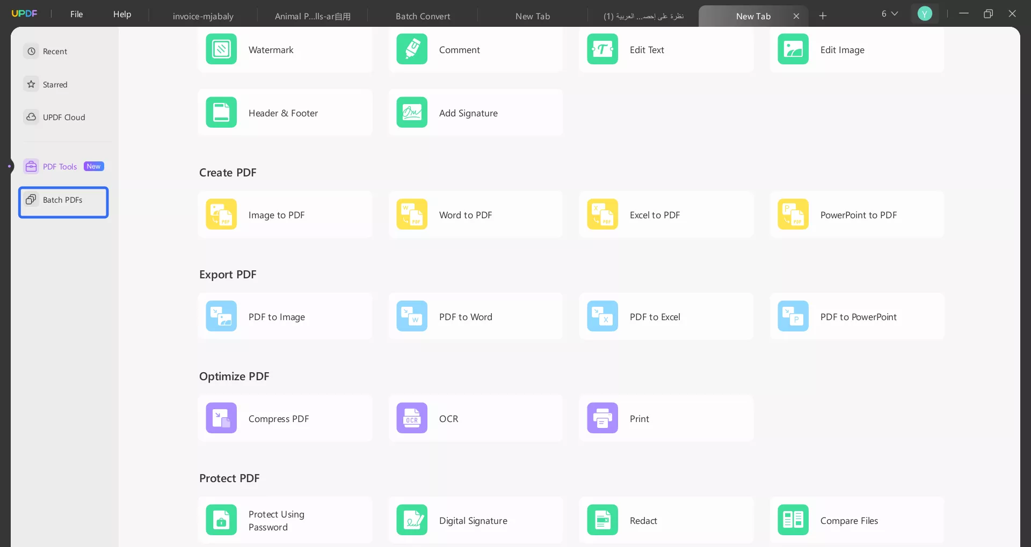Switch to the Batch Convert tab
This screenshot has width=1031, height=547.
click(x=423, y=16)
